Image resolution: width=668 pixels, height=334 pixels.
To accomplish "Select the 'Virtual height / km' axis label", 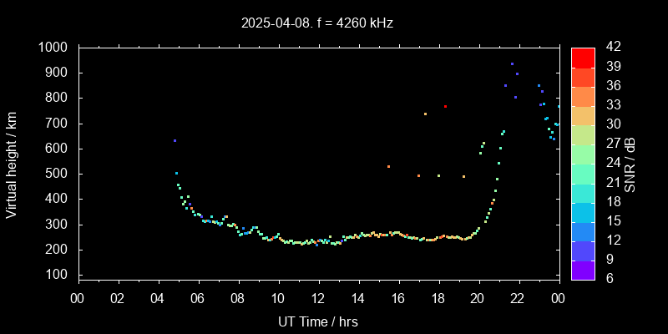I will pyautogui.click(x=12, y=164).
